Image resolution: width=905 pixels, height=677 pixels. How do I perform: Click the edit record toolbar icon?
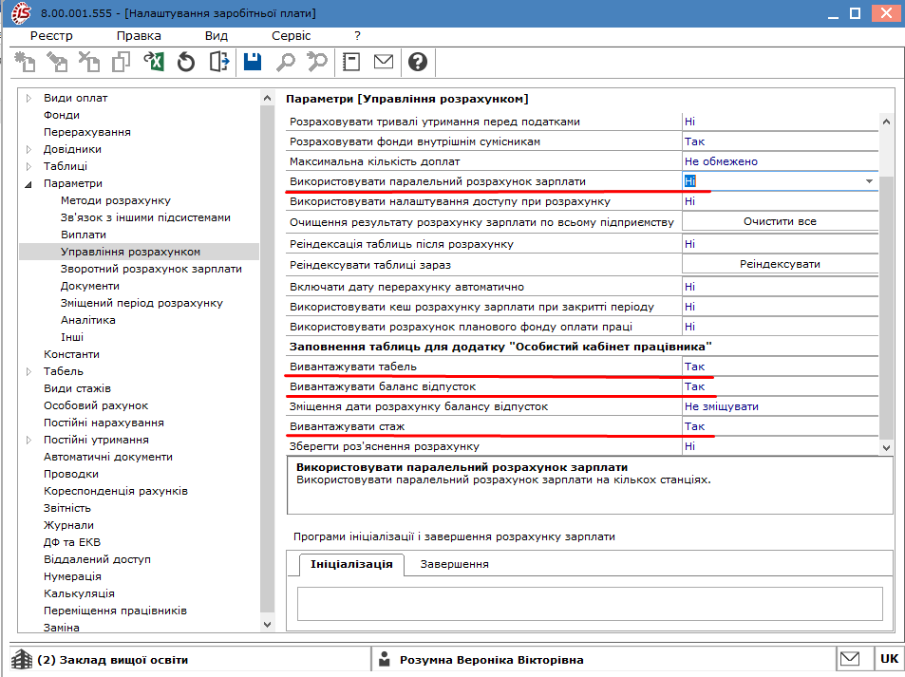[x=57, y=62]
